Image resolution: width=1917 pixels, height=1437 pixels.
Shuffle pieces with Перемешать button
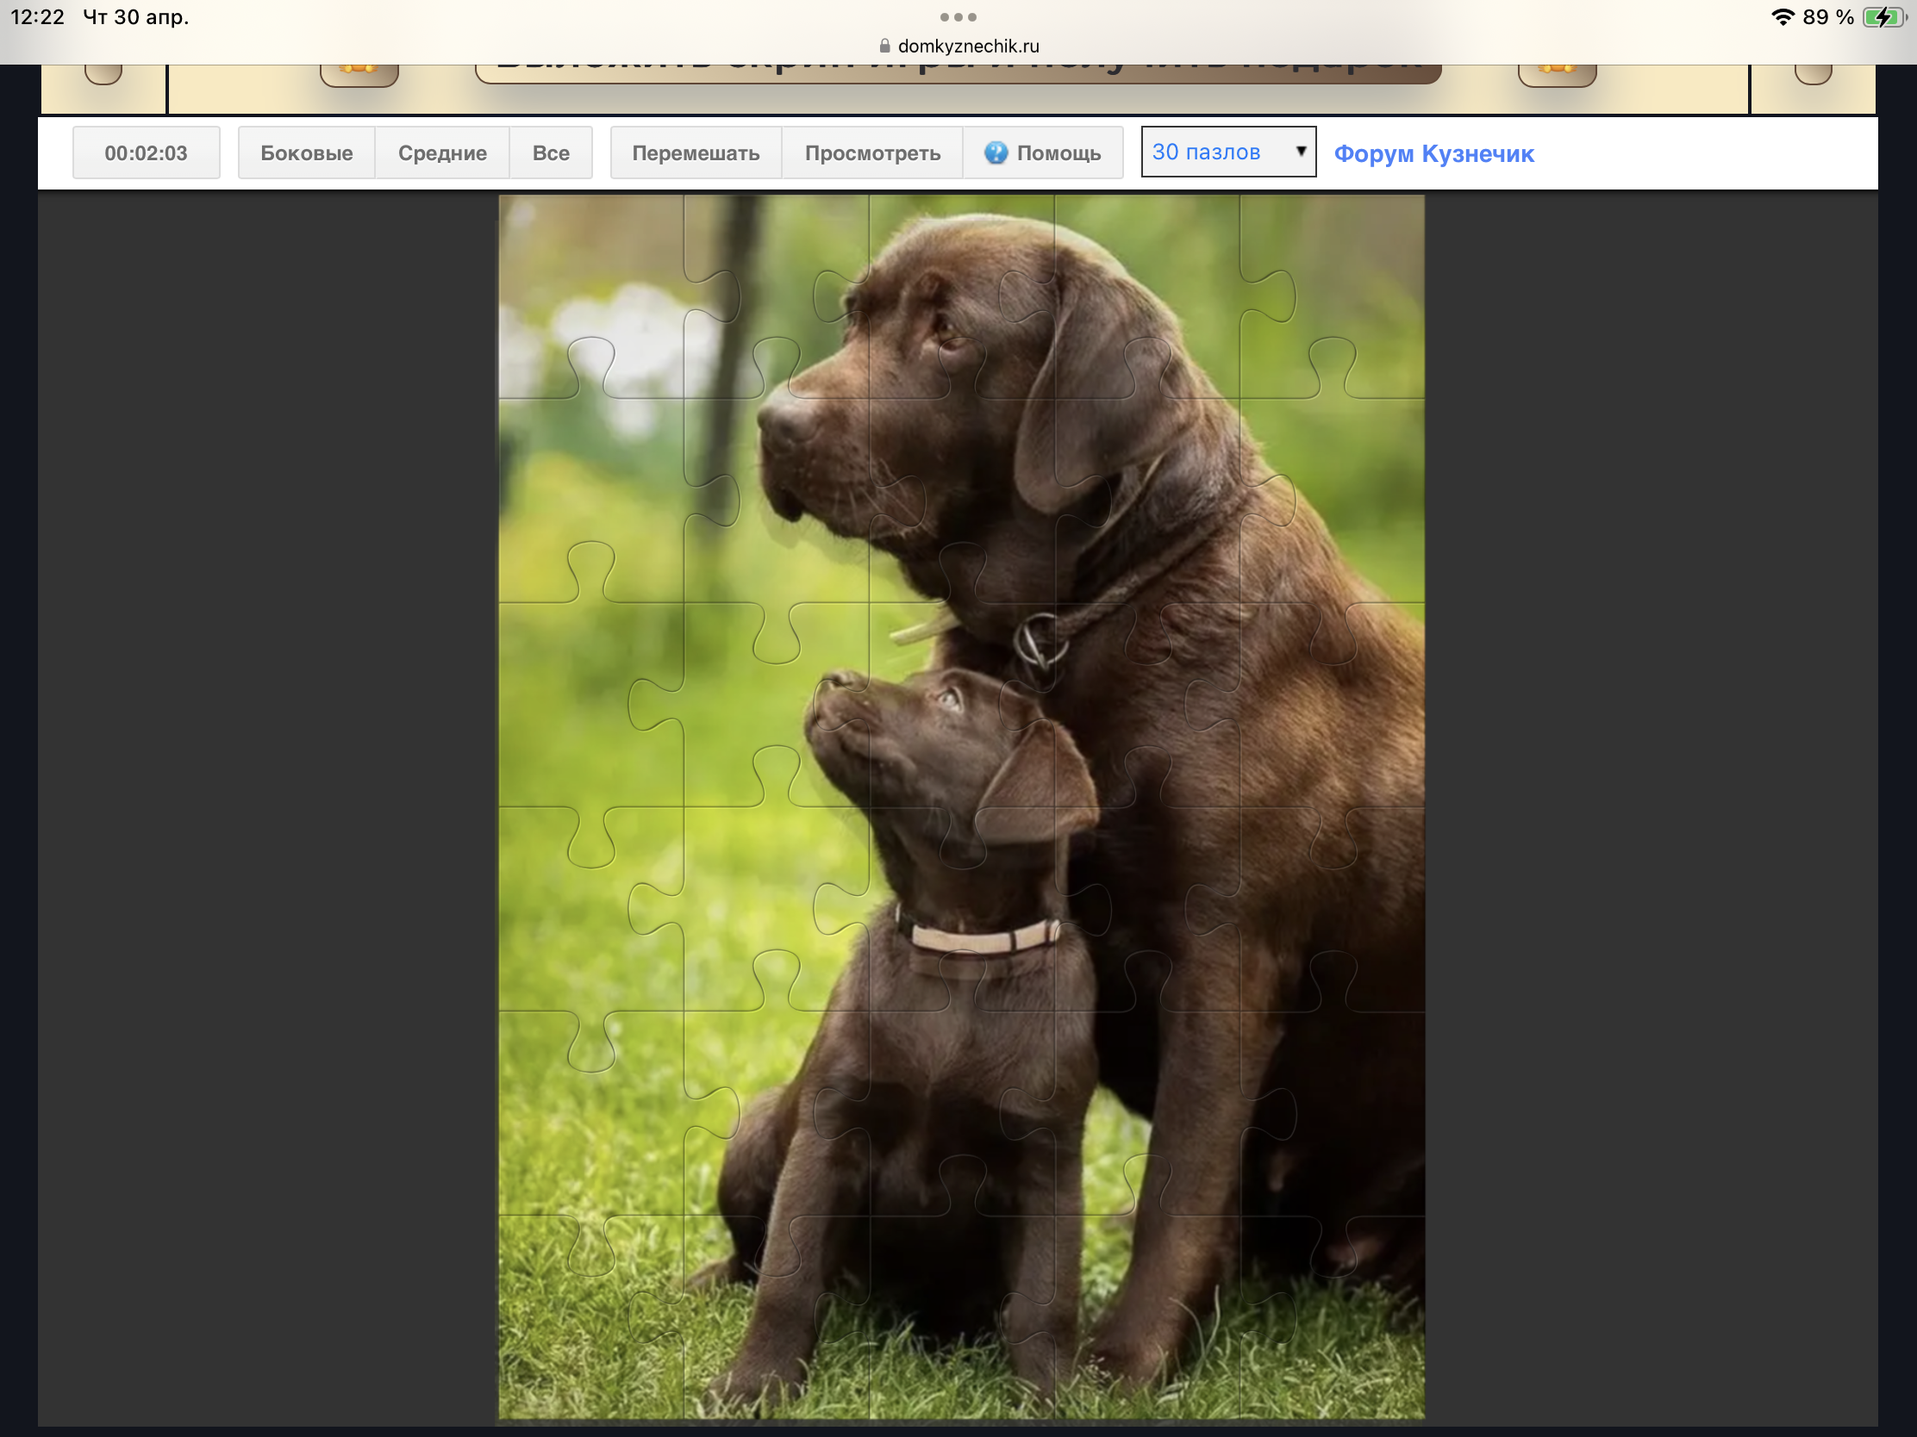coord(695,153)
